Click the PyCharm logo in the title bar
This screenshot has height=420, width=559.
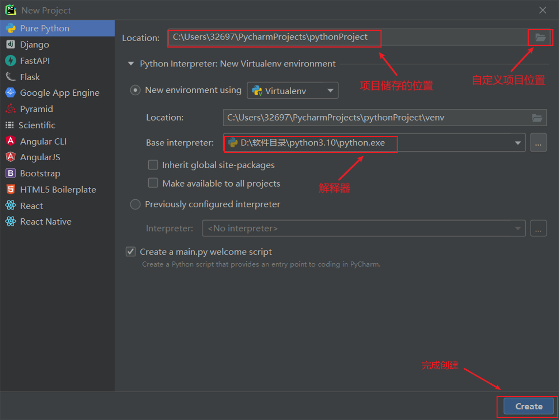(x=11, y=10)
